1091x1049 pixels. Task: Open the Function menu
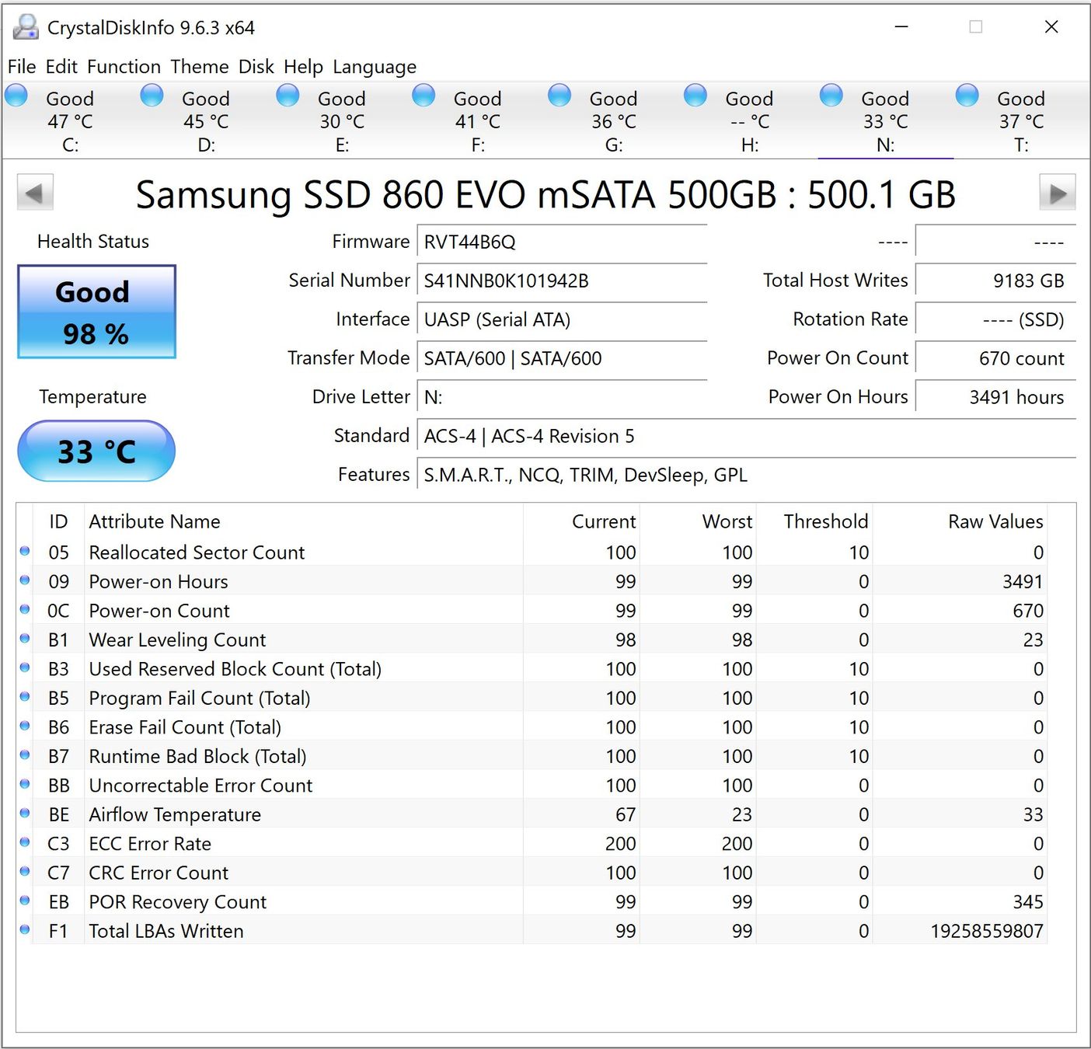[124, 67]
